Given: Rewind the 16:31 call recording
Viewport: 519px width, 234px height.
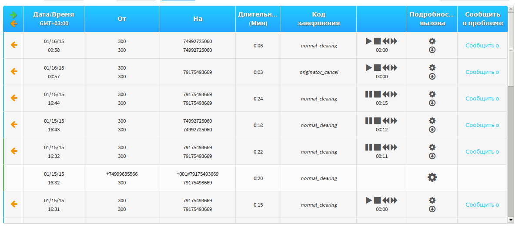Looking at the screenshot, I should (x=385, y=200).
